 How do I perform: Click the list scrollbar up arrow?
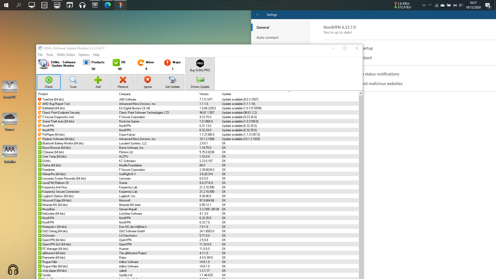point(360,93)
